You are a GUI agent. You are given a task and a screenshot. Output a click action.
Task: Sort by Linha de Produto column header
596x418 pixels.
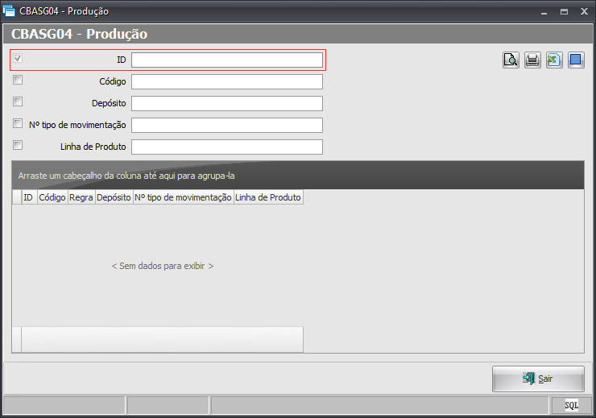[x=268, y=197]
